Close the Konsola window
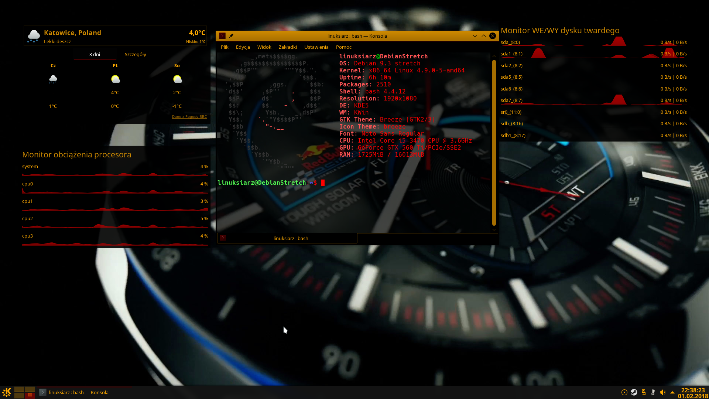Image resolution: width=709 pixels, height=399 pixels. [x=493, y=36]
